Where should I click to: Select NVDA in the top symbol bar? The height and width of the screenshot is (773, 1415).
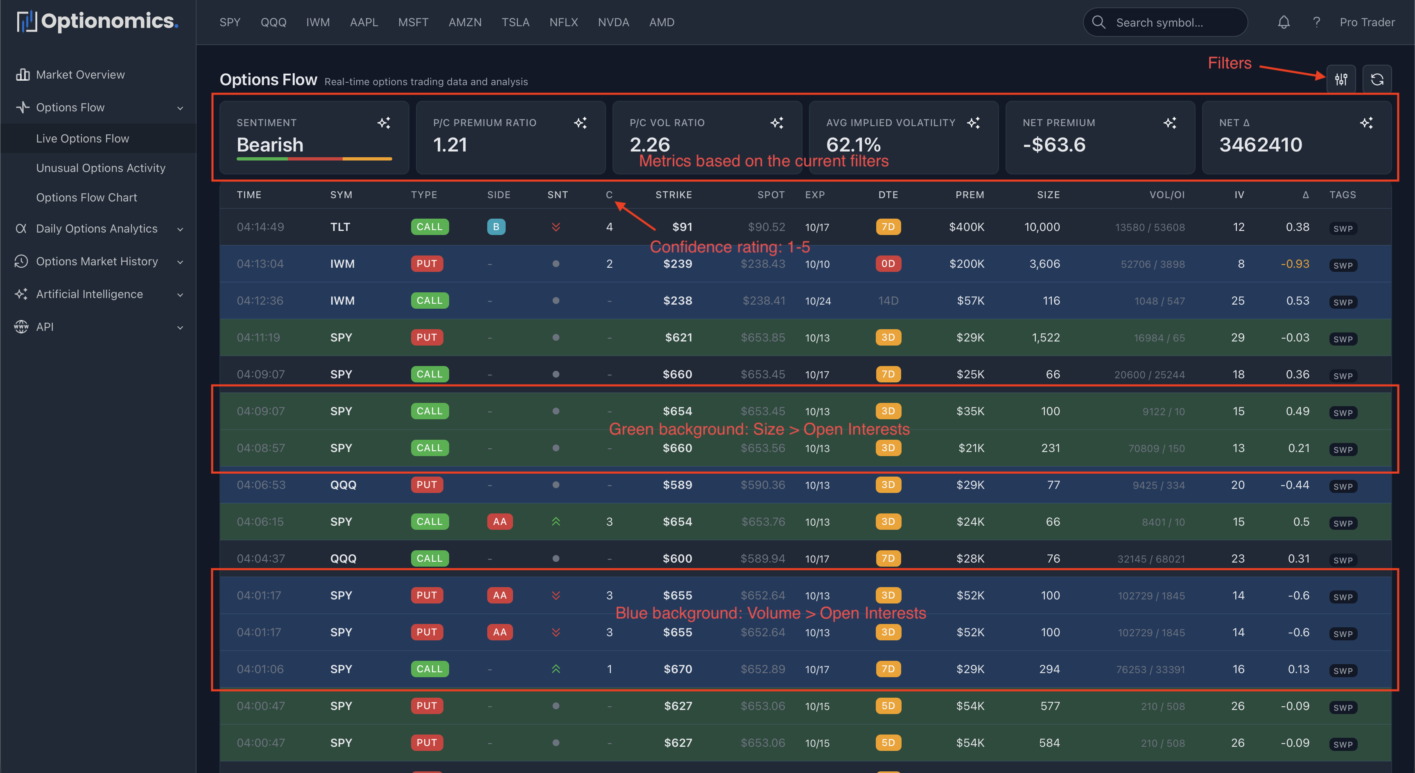click(x=614, y=22)
